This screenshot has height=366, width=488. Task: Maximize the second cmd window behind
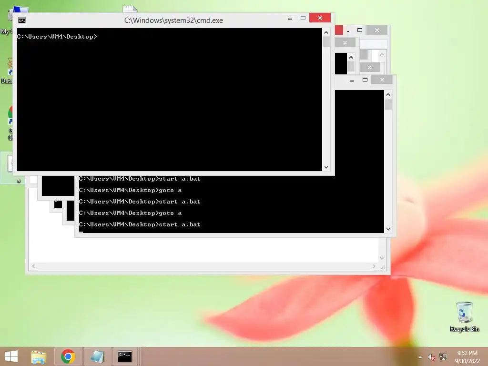coord(365,80)
